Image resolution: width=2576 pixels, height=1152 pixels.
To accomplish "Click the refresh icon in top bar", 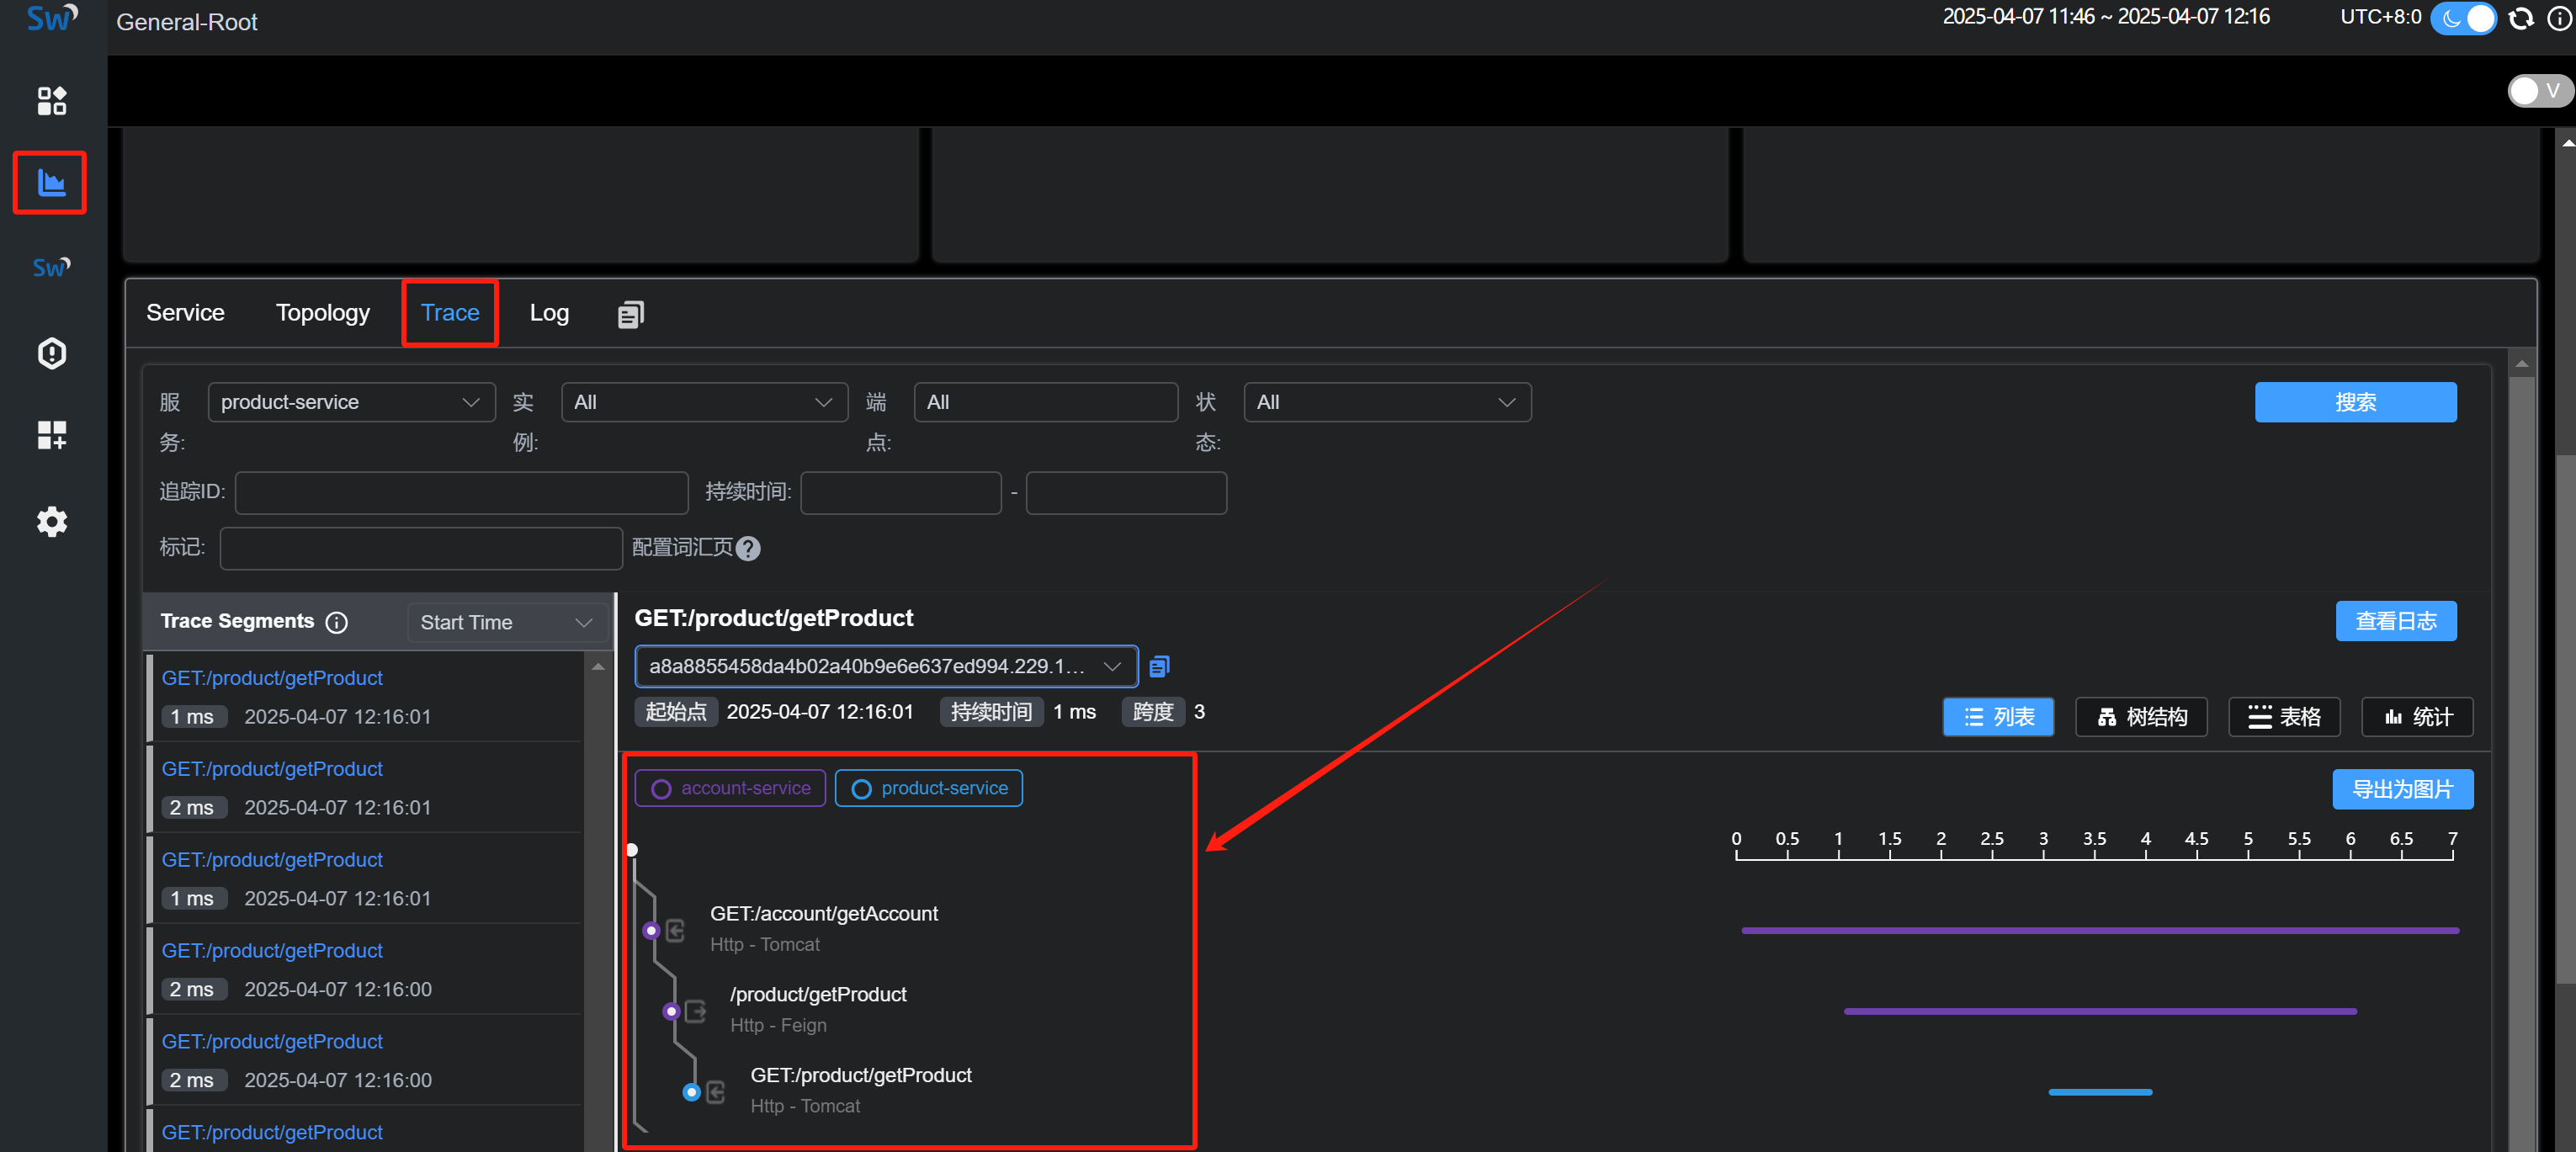I will pyautogui.click(x=2521, y=18).
